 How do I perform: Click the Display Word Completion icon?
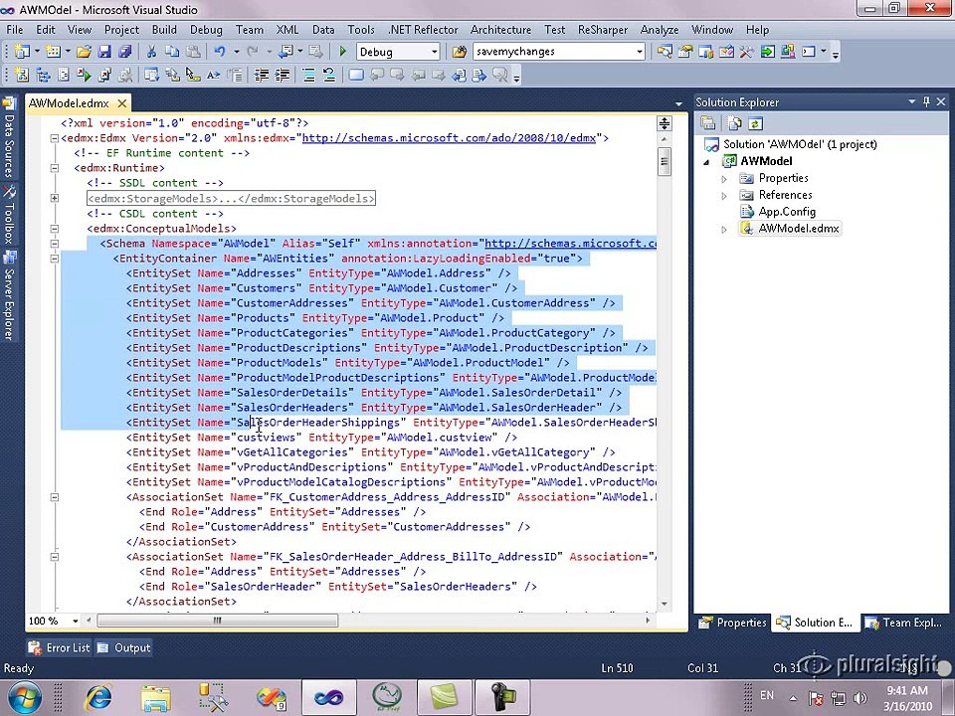(213, 75)
